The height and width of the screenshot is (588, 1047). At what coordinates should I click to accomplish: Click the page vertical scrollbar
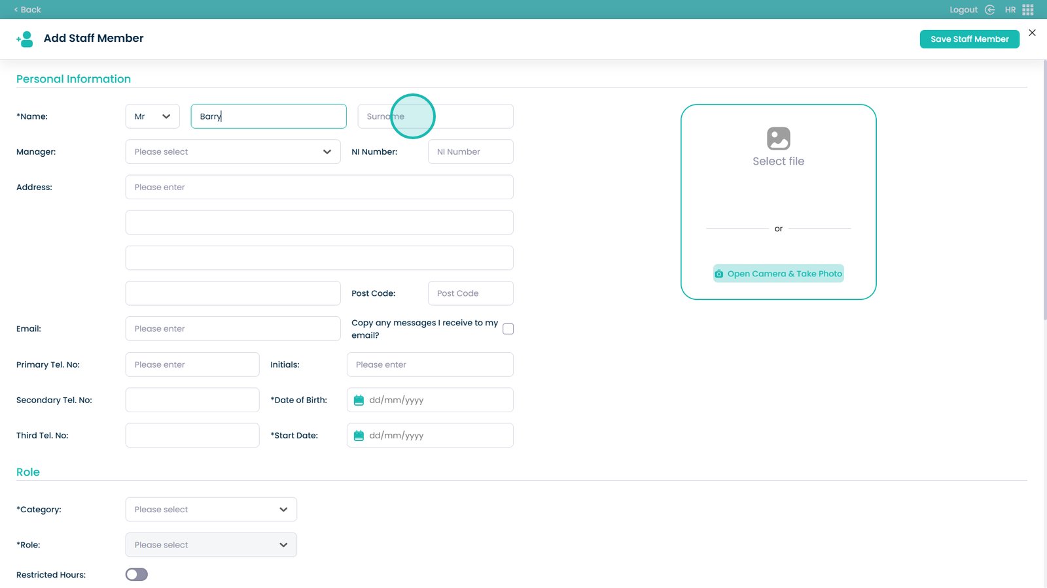[1044, 196]
